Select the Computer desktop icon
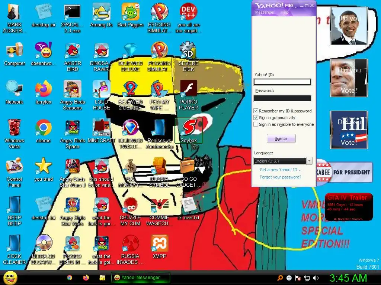The height and width of the screenshot is (285, 381). pos(15,54)
